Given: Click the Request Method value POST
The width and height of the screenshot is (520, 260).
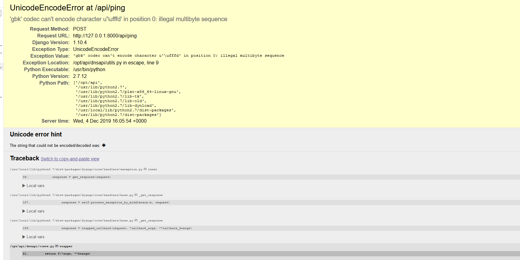Looking at the screenshot, I should [x=80, y=29].
